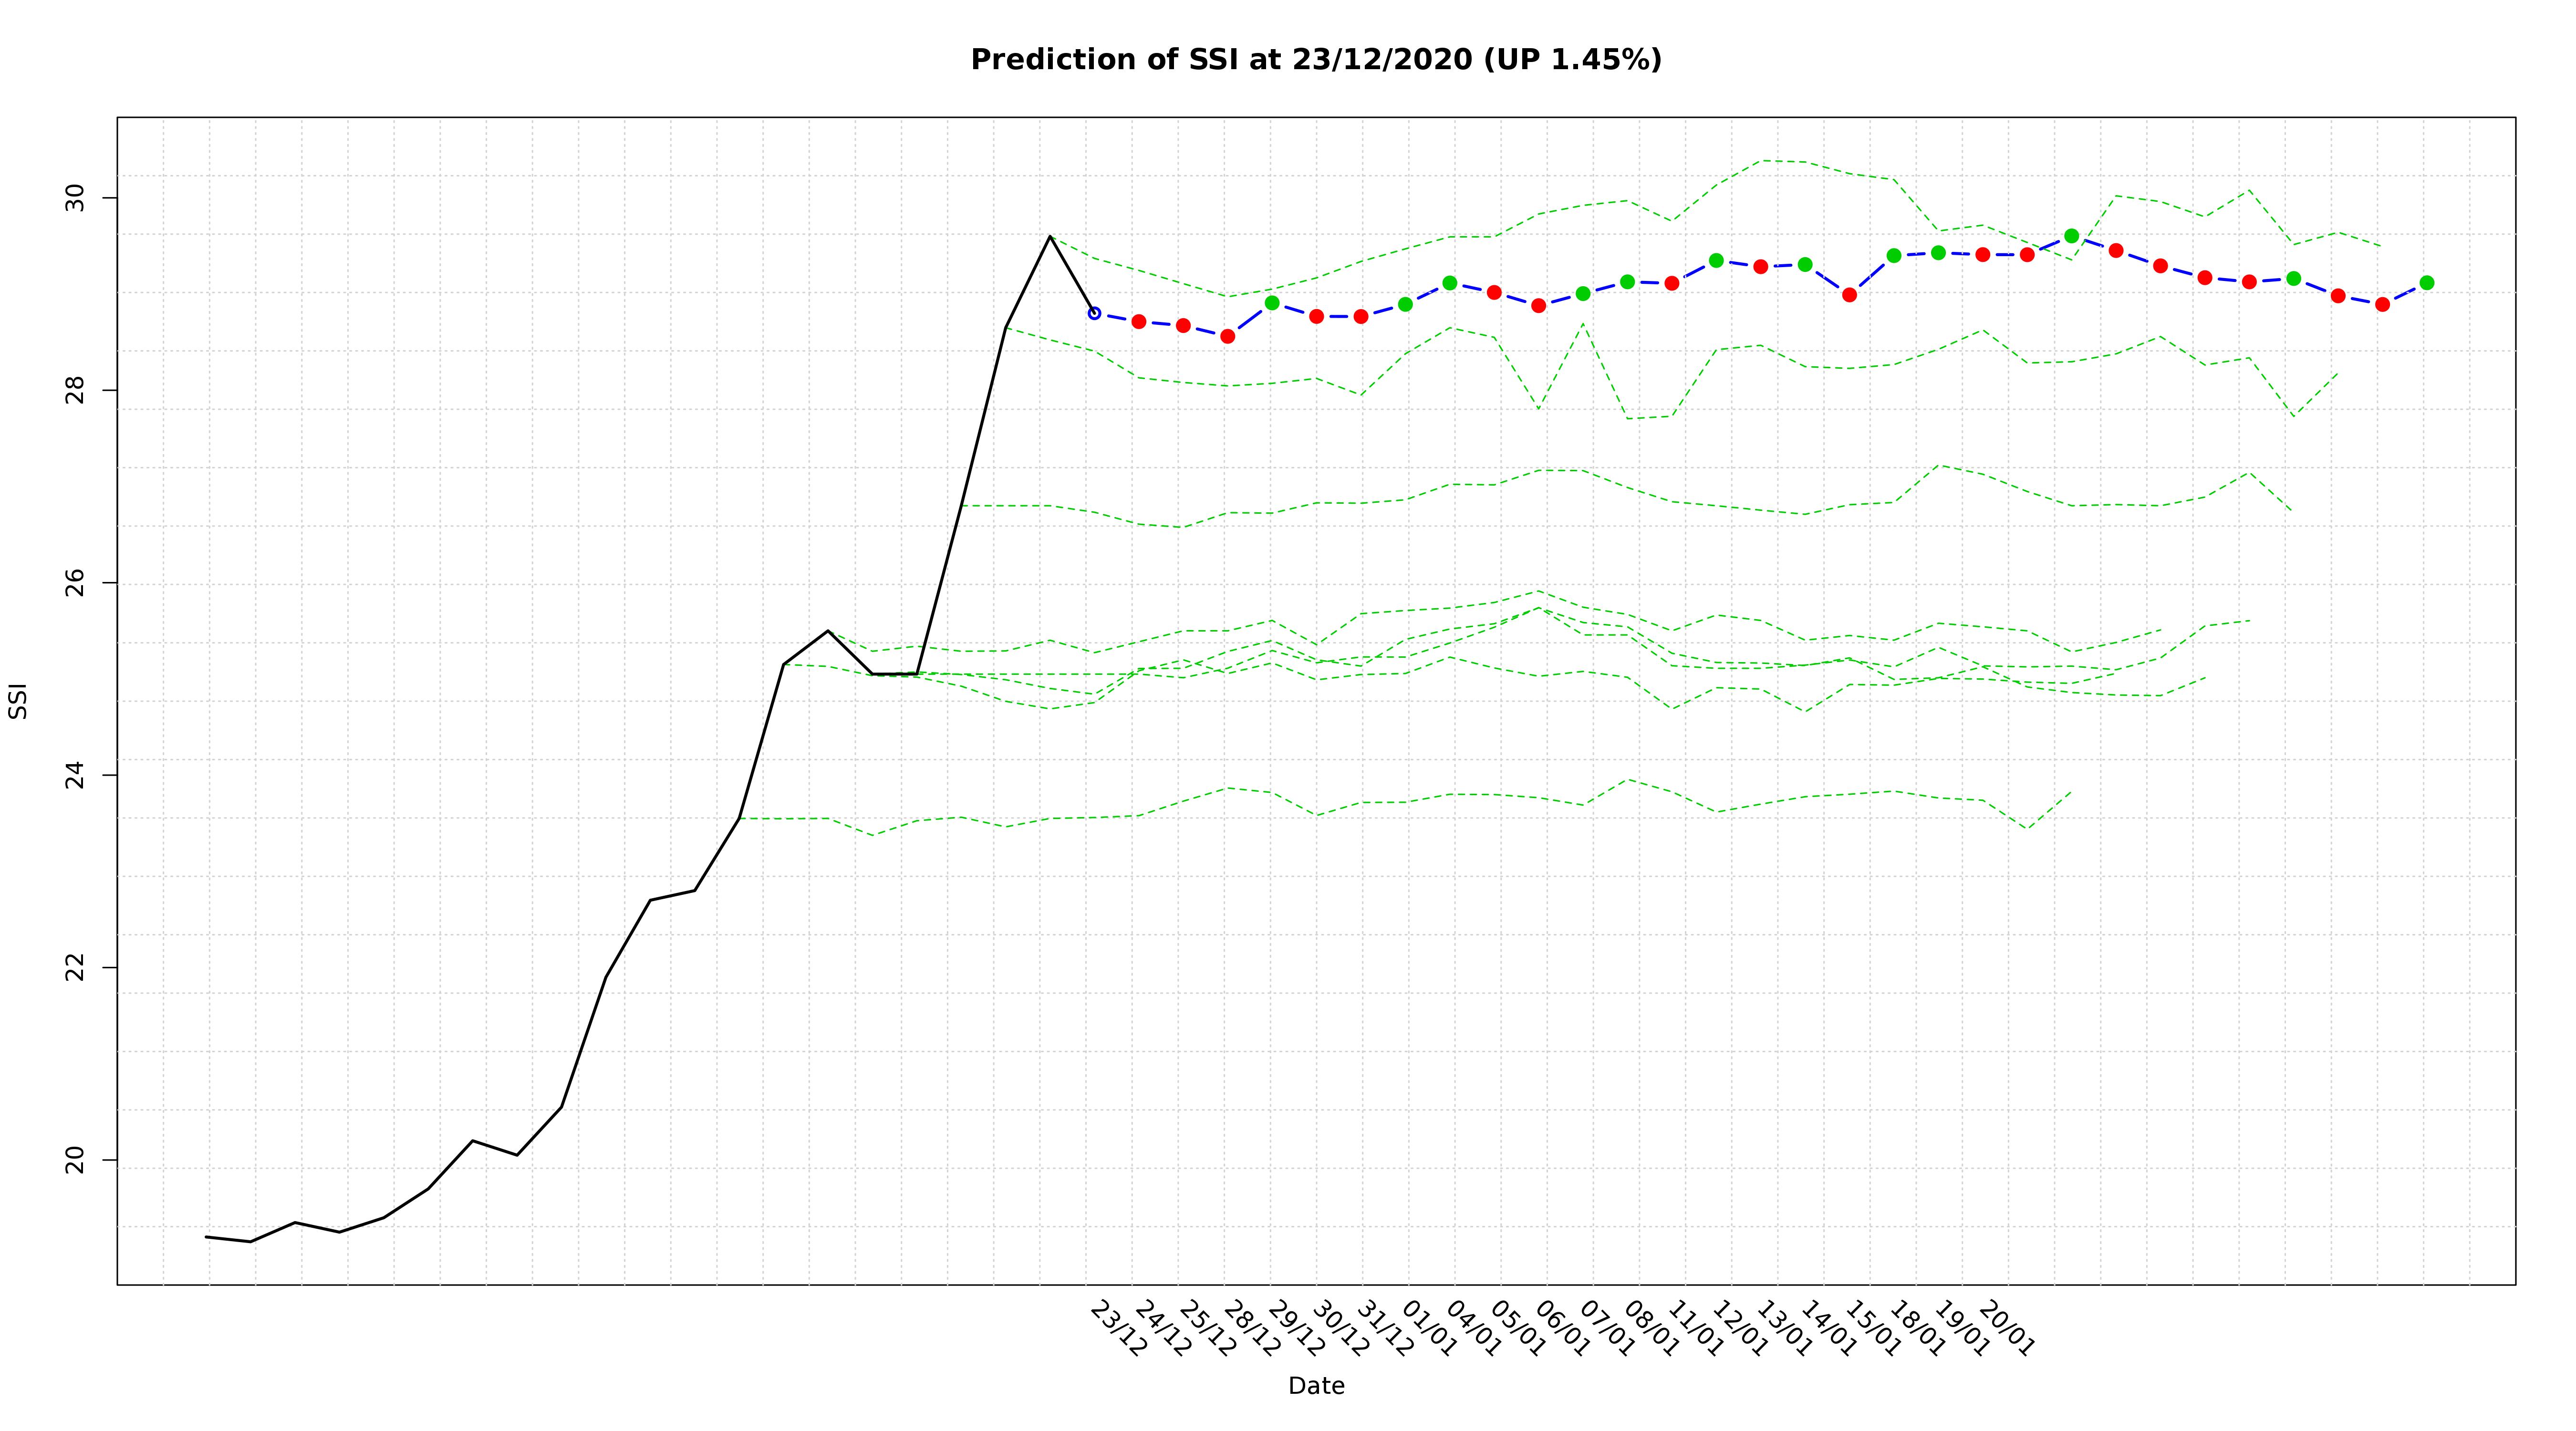
Task: Click the last green dot on blue line
Action: (2426, 283)
